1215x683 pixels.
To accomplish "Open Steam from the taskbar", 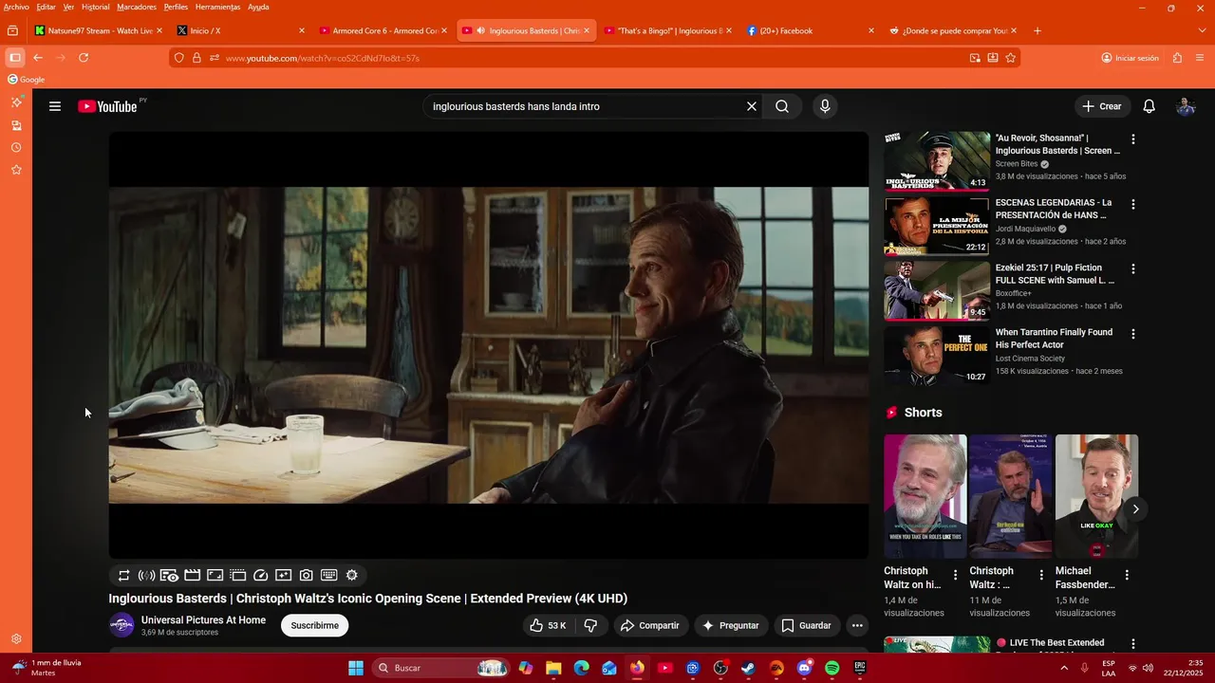I will click(748, 668).
